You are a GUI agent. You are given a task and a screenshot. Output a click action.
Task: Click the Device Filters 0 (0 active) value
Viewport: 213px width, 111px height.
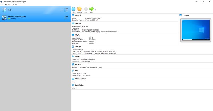click(87, 76)
